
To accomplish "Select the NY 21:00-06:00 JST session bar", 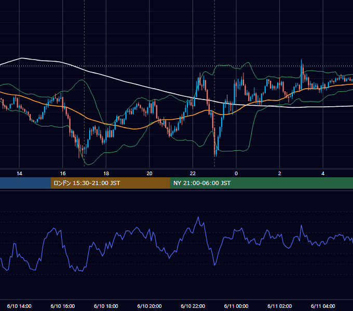I will click(261, 183).
